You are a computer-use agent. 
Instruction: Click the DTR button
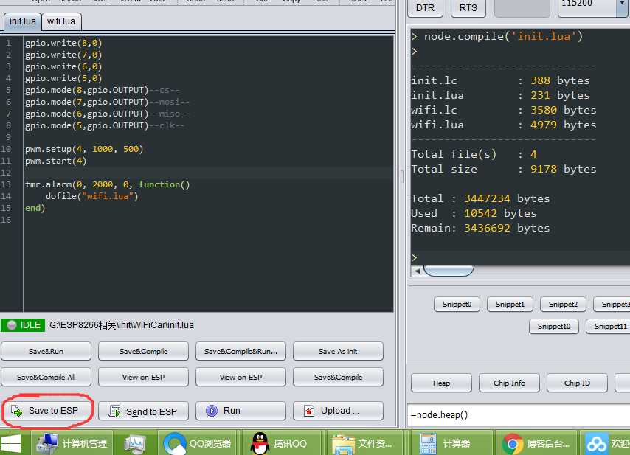(x=425, y=7)
